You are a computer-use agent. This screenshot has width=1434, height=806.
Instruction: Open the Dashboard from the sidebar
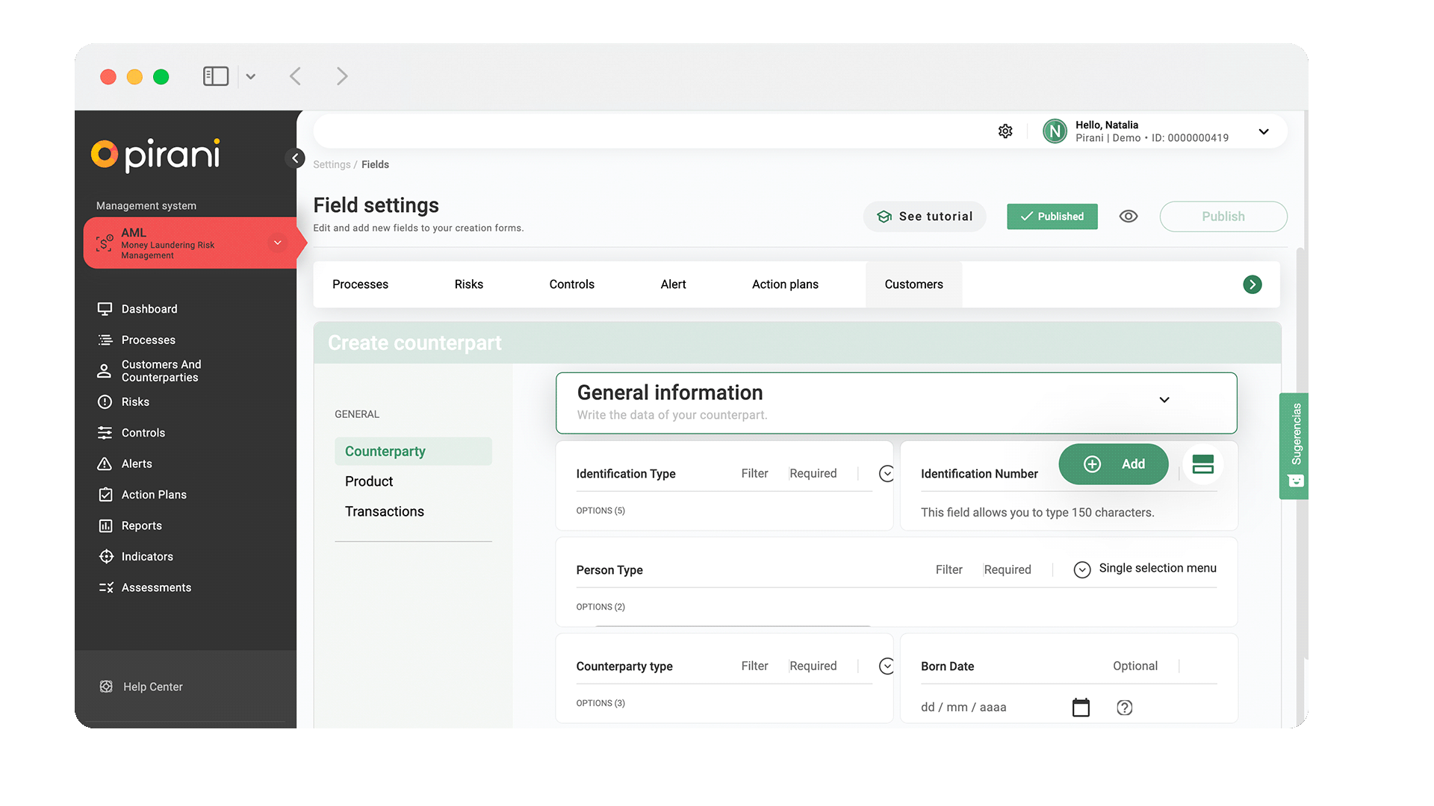click(149, 308)
